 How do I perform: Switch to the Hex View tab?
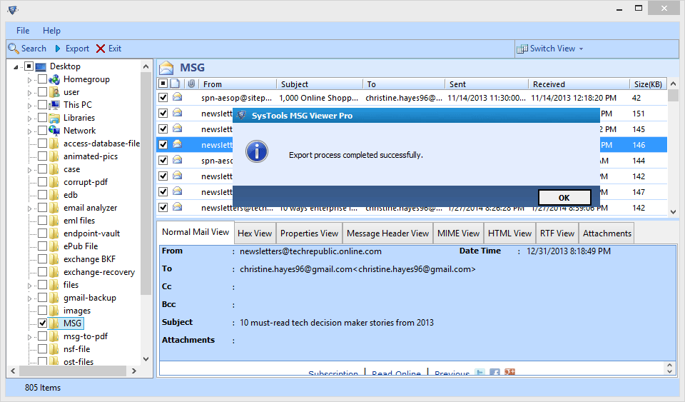[255, 233]
